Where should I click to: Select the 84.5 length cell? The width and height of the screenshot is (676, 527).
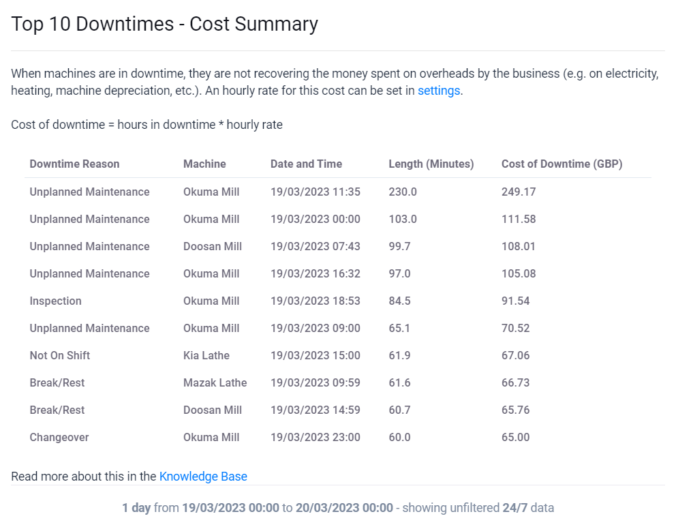[x=399, y=301]
